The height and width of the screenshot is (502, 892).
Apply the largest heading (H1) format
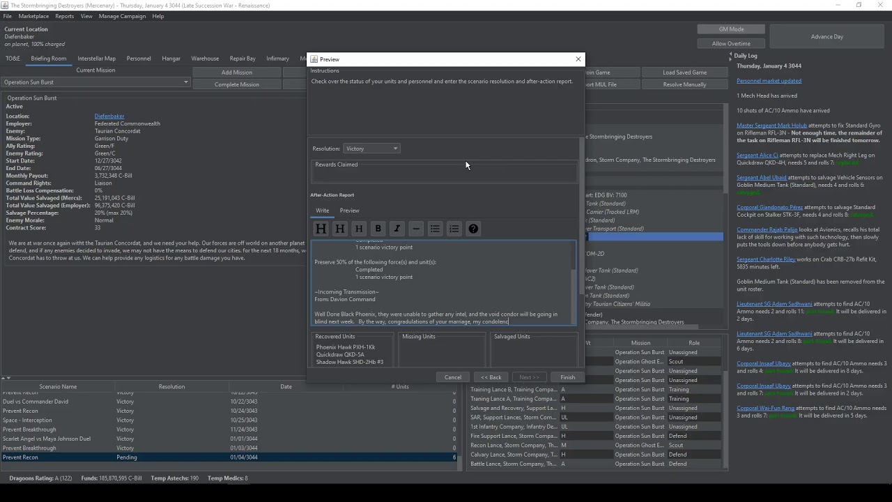point(321,229)
